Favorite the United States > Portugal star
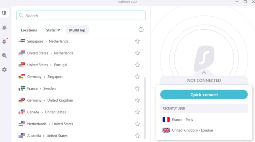The width and height of the screenshot is (255, 142). pyautogui.click(x=137, y=65)
